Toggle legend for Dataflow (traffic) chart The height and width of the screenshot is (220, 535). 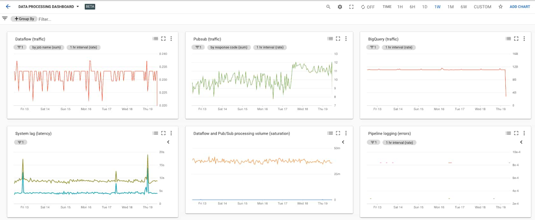click(x=155, y=39)
